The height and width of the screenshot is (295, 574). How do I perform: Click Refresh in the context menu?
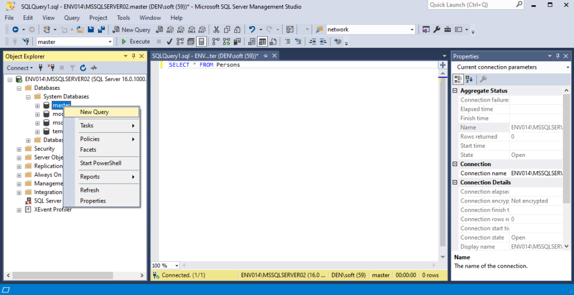(102, 190)
